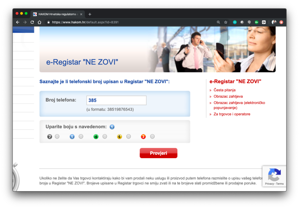The height and width of the screenshot is (208, 299).
Task: Click the teal 'm' extension icon
Action: 235,22
